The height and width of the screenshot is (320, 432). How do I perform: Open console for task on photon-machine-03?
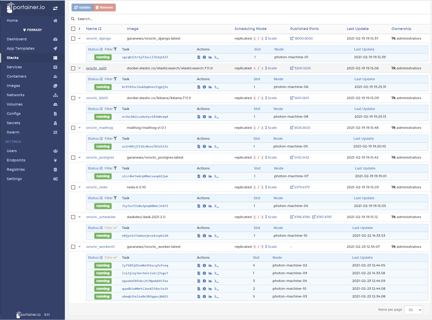[x=217, y=296]
